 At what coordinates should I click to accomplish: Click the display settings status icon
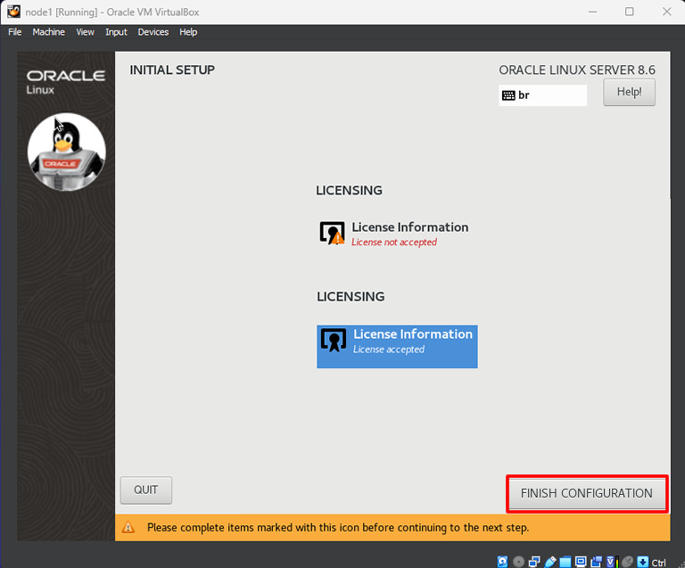(581, 562)
